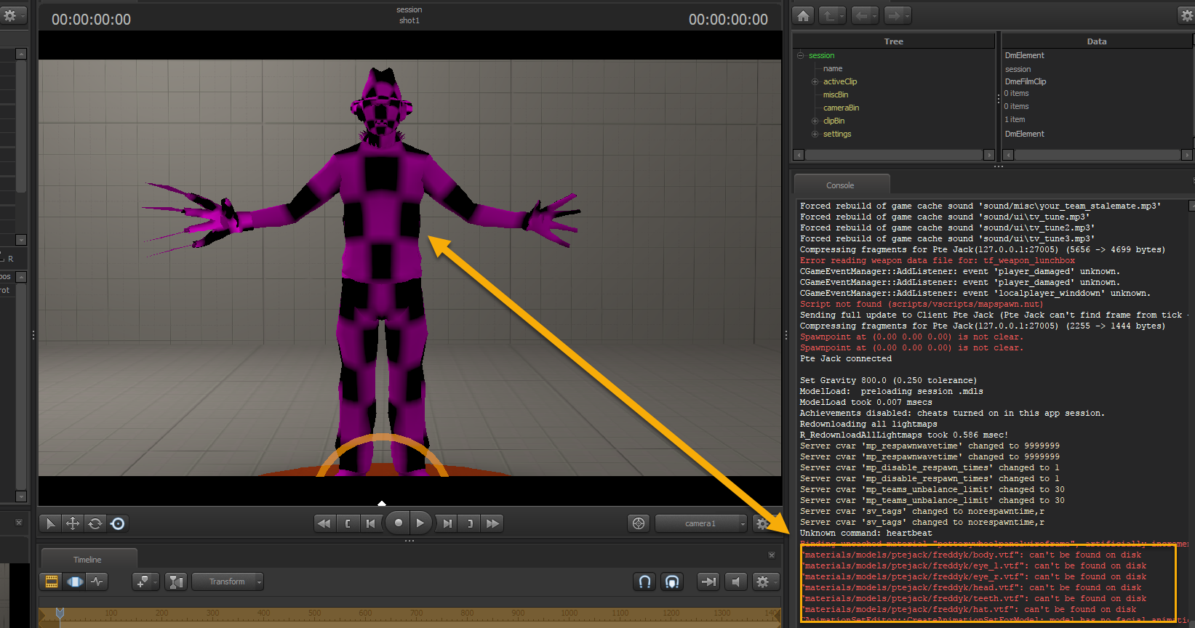
Task: Go forward in element viewer history
Action: coord(897,15)
